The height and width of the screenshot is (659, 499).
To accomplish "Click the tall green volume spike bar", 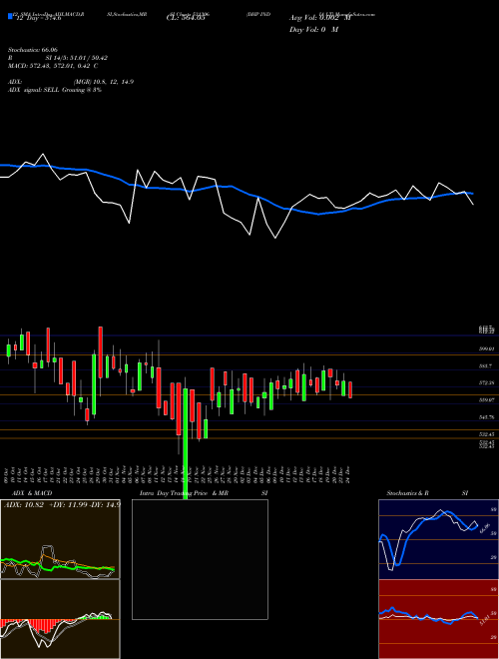I will (186, 443).
